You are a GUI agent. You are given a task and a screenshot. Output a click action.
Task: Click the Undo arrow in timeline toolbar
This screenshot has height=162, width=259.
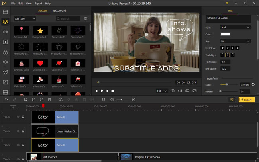click(7, 100)
